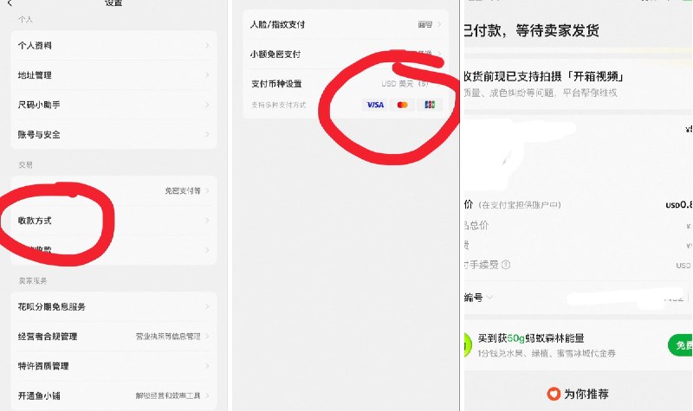The width and height of the screenshot is (693, 411).
Task: Click the VISA card icon
Action: [375, 105]
